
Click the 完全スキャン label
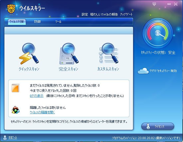(69, 69)
